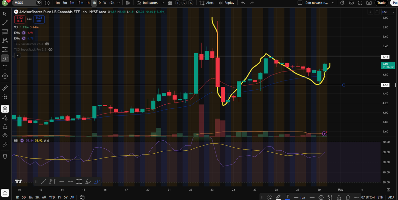Take a chart snapshot with camera icon
Image resolution: width=398 pixels, height=200 pixels.
369,3
